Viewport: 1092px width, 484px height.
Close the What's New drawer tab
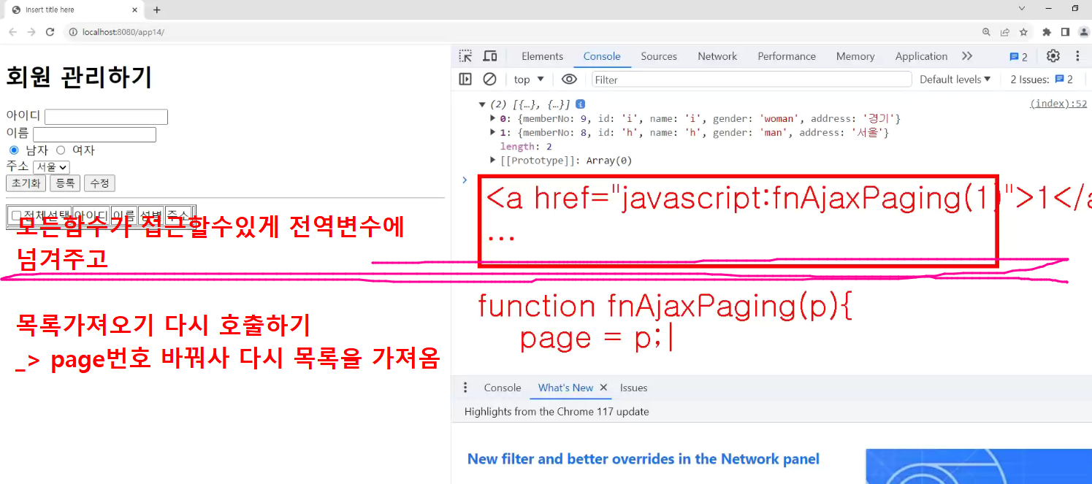pos(603,388)
